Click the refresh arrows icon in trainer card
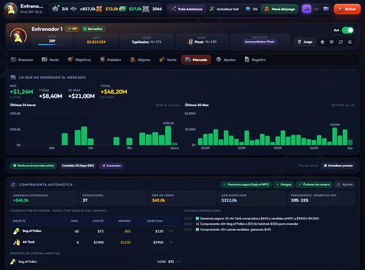The width and height of the screenshot is (365, 270). (341, 42)
